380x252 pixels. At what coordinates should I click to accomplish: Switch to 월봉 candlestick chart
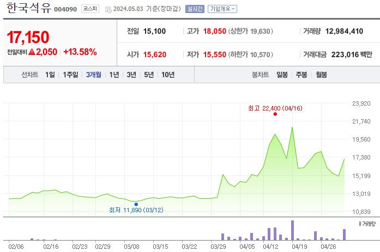(321, 75)
